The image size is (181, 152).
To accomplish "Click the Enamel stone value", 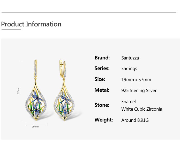I will tap(129, 102).
